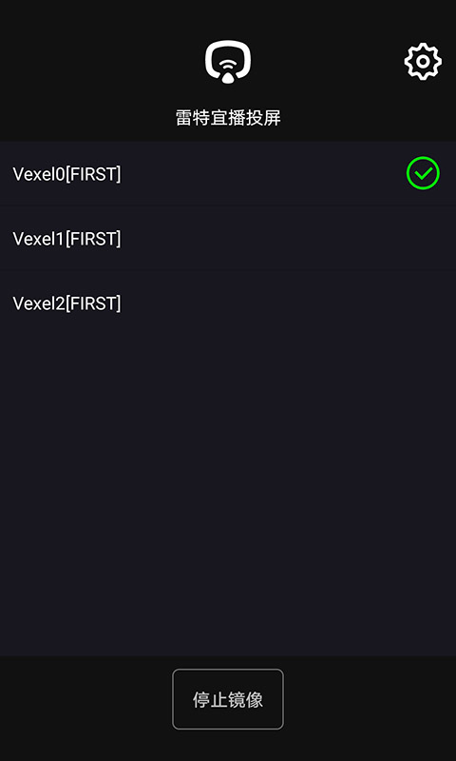Click the 雷特宜播投屏 title text
The width and height of the screenshot is (456, 761).
pyautogui.click(x=228, y=118)
